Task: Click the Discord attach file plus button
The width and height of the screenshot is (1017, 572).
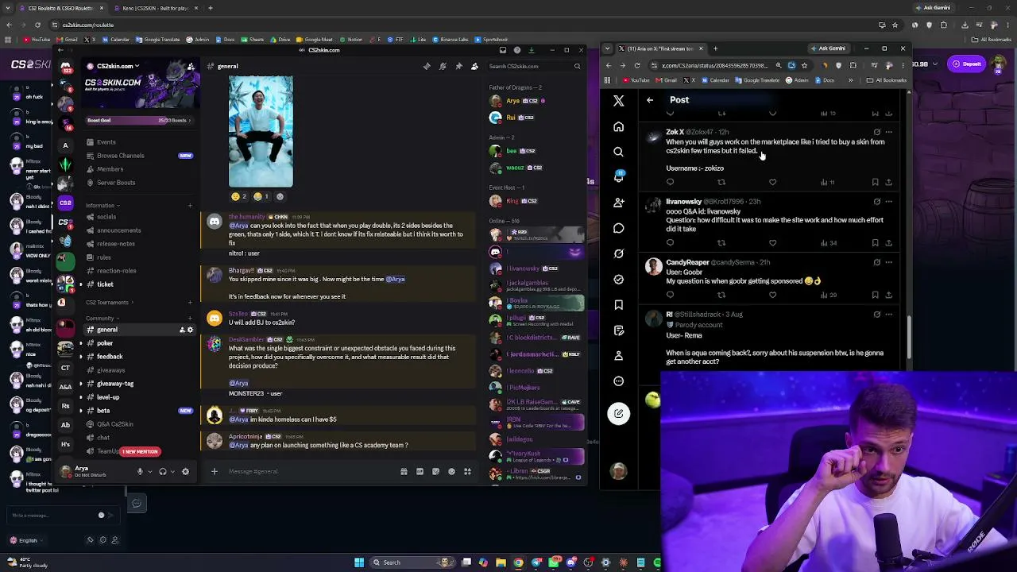Action: click(214, 471)
